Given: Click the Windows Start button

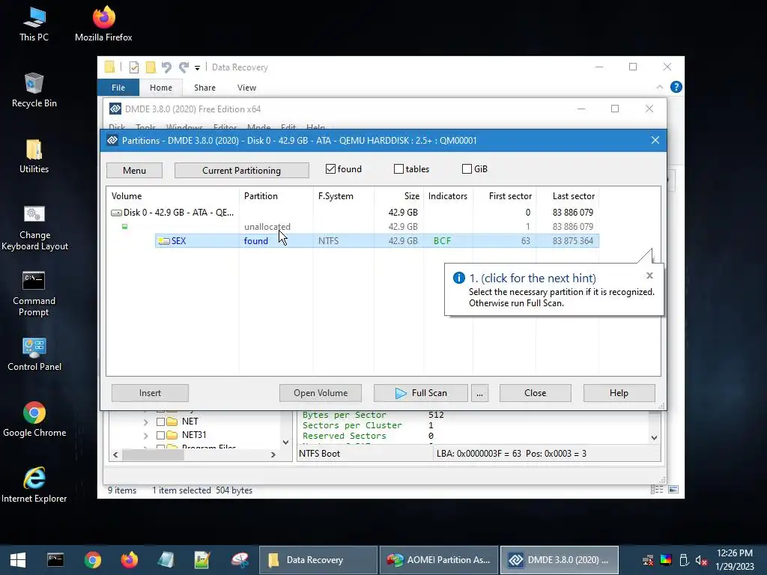Looking at the screenshot, I should (x=18, y=560).
